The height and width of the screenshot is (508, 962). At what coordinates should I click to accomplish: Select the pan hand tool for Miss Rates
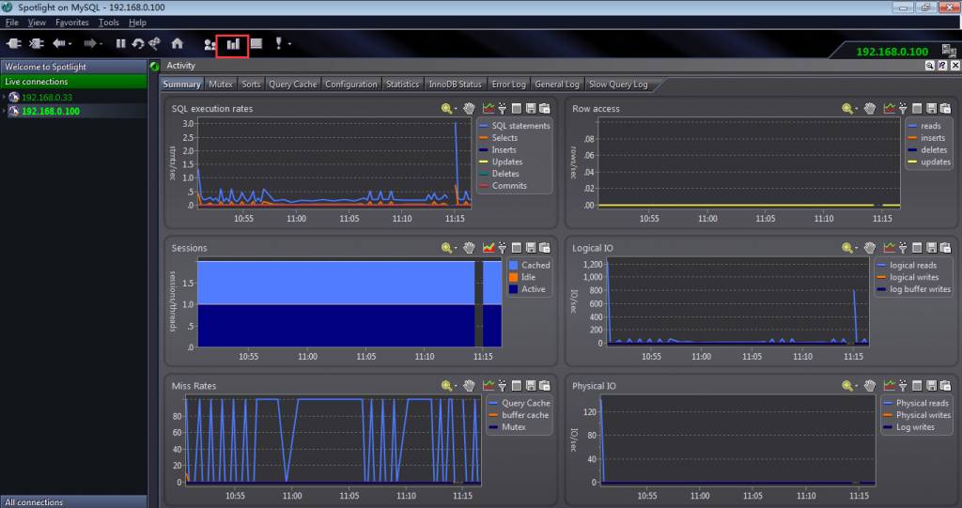click(470, 386)
